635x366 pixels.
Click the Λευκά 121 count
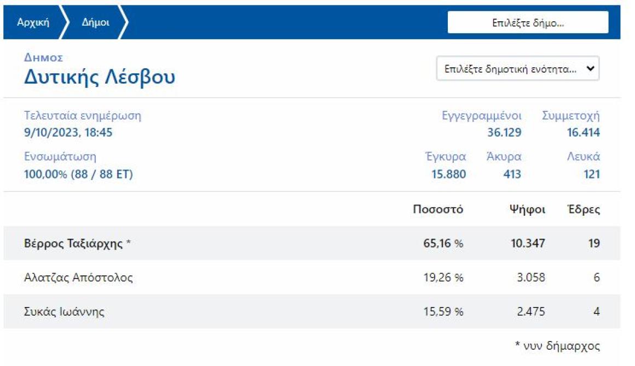(591, 174)
